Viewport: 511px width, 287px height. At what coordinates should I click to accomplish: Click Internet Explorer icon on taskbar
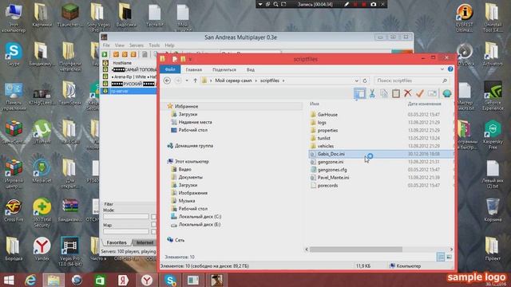coord(30,280)
